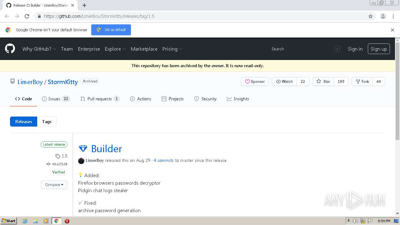Screen dimensions: 400x225
Task: Open the GitHub logo homepage
Action: click(x=10, y=49)
